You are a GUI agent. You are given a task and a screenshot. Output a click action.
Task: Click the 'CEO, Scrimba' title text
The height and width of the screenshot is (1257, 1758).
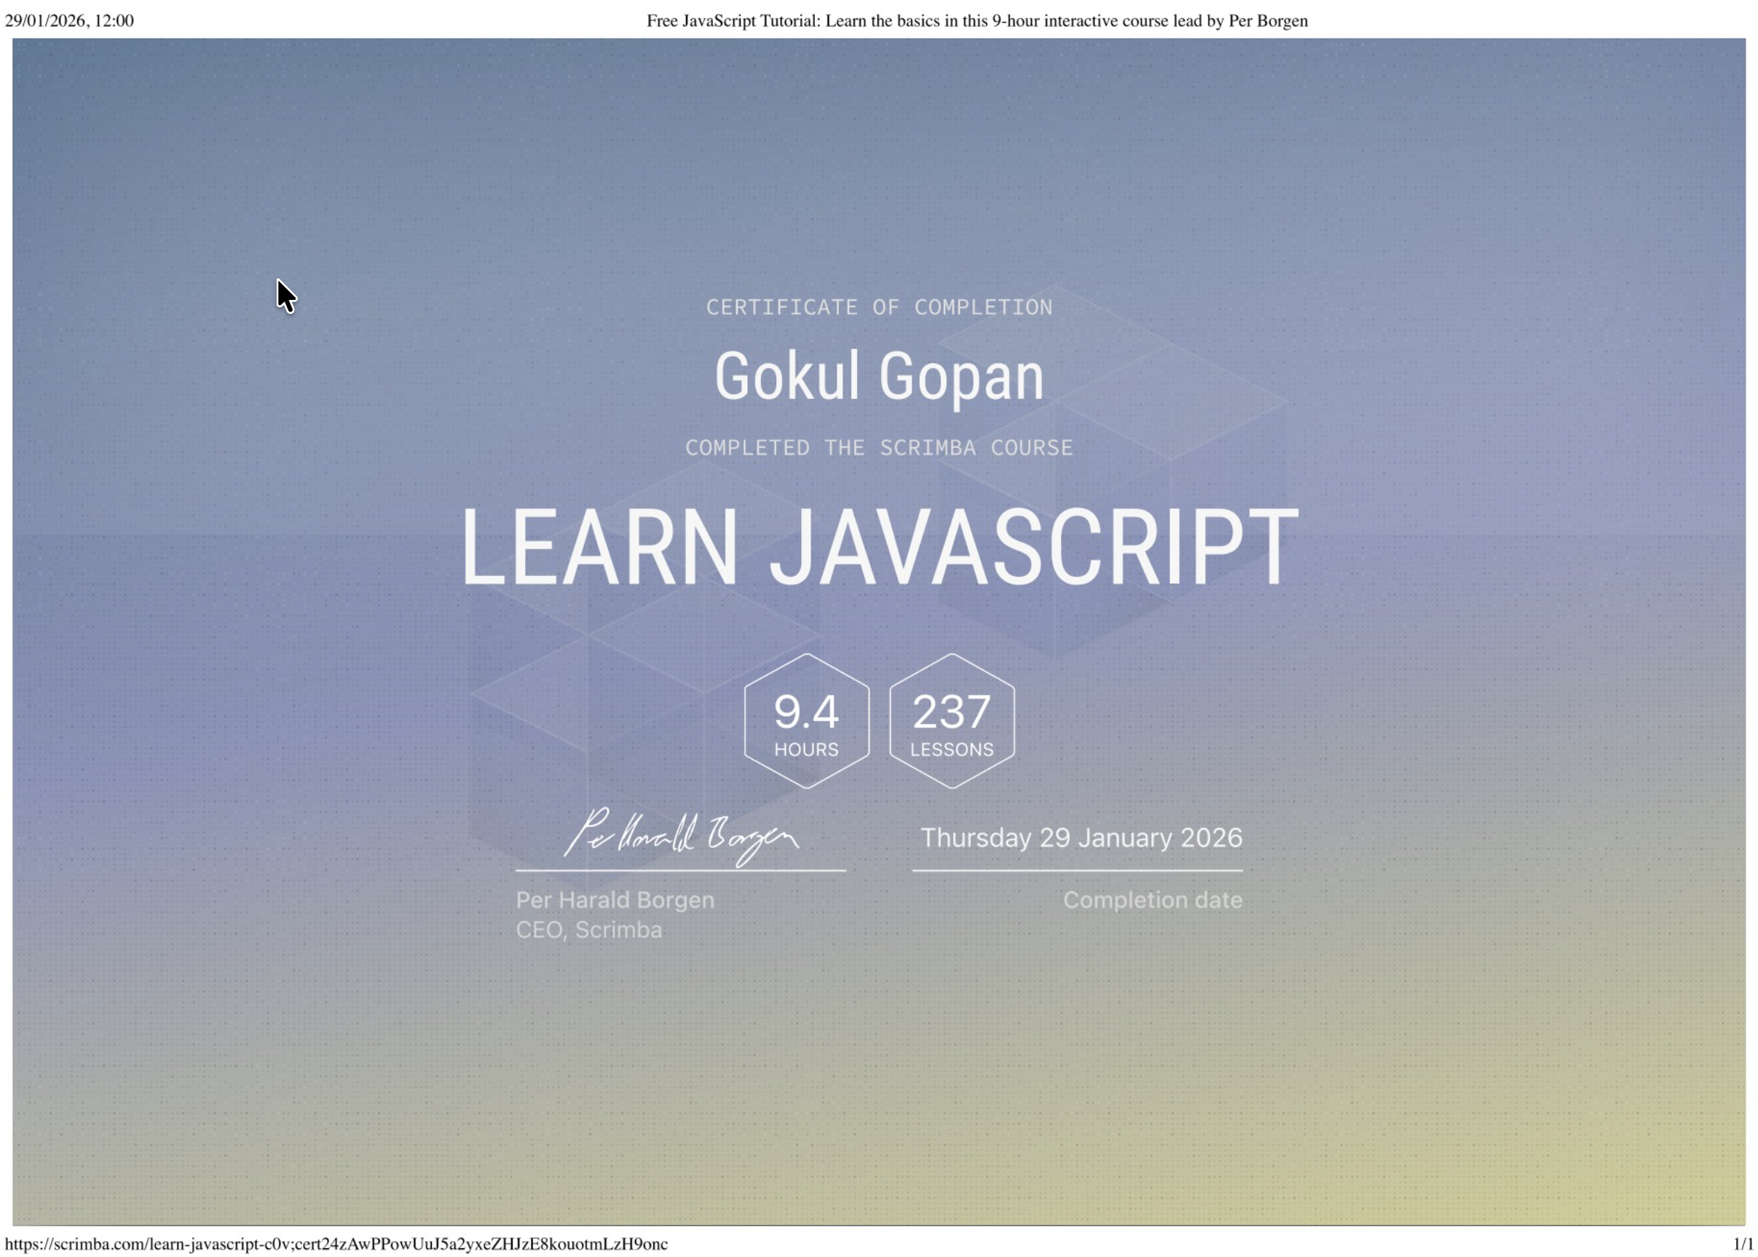[x=589, y=929]
